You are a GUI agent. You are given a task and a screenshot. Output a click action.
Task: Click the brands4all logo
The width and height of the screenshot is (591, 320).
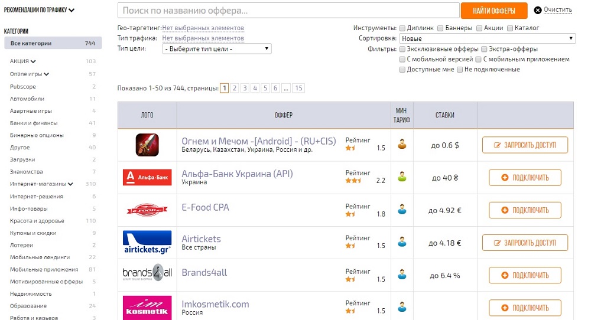[x=147, y=273]
